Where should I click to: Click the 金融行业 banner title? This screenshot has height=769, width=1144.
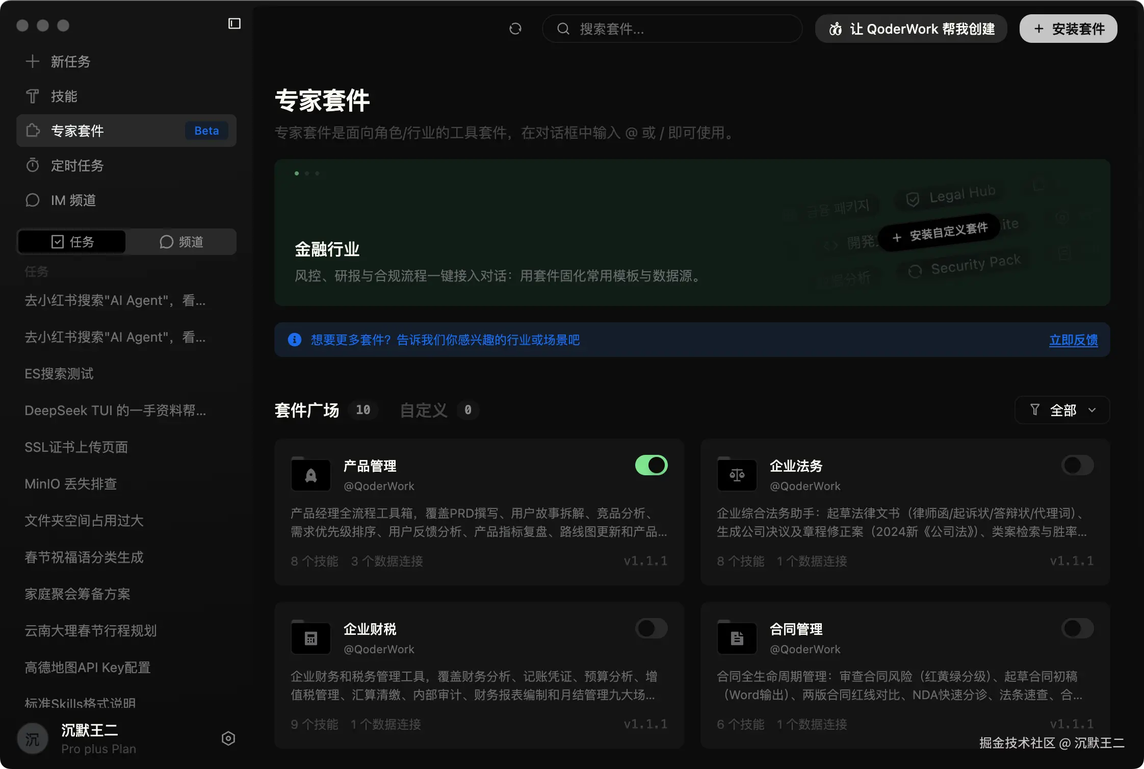coord(327,249)
